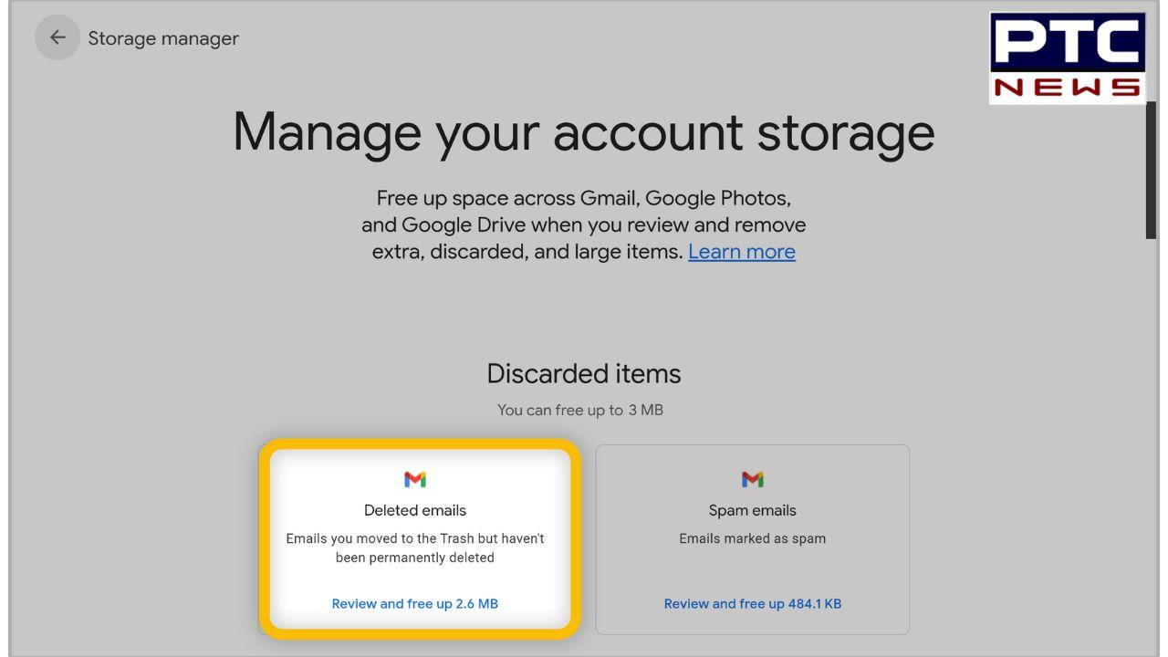Click the Deleted emails card title

tap(415, 511)
